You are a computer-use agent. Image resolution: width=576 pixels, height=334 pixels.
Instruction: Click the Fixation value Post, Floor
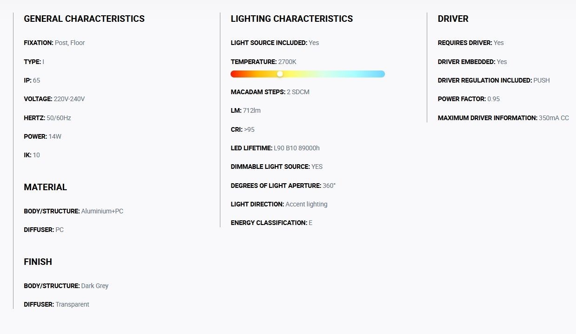pyautogui.click(x=70, y=43)
